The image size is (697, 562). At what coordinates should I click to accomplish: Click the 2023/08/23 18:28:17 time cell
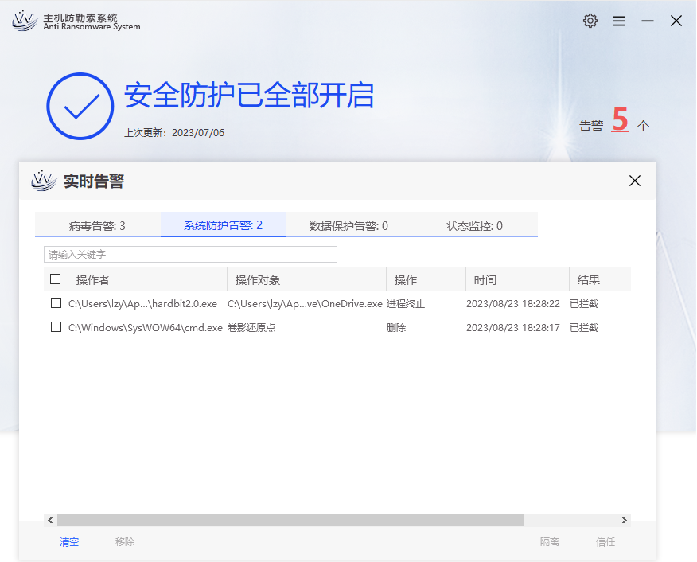[x=513, y=328]
